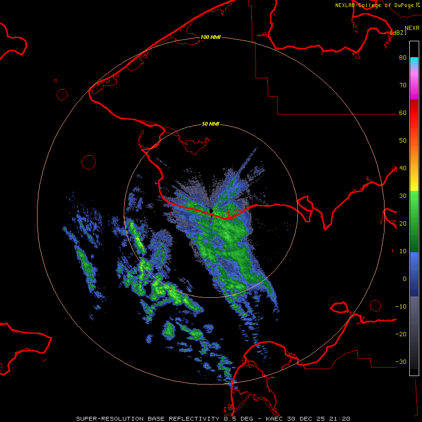Click the 10 value on the dBZ scale
Viewport: 422px width, 422px height.
click(403, 251)
